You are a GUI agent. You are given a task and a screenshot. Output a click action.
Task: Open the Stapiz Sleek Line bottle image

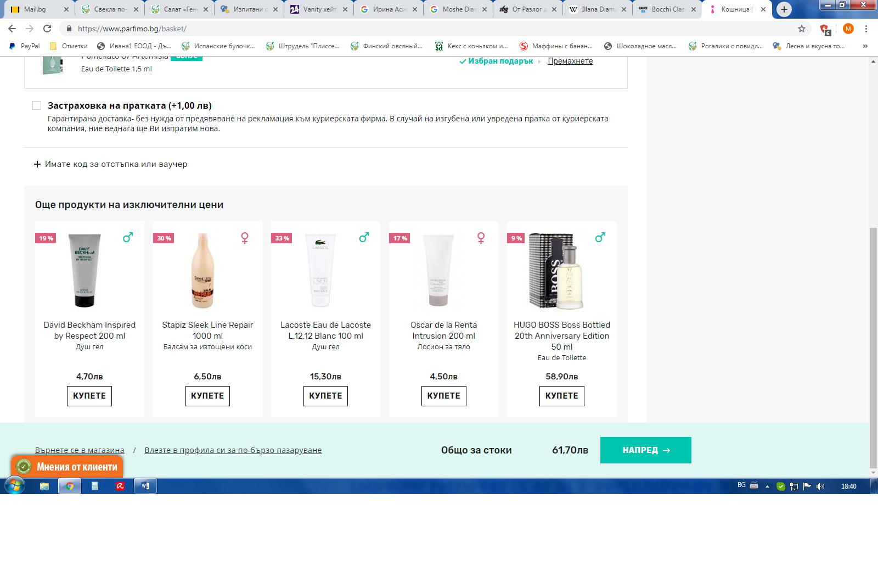tap(202, 270)
